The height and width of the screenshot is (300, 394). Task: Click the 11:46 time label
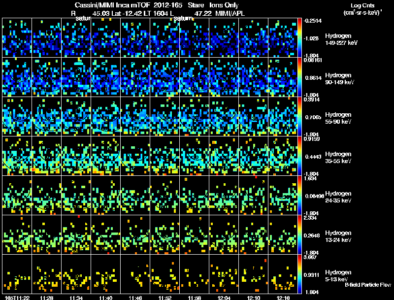[135, 298]
